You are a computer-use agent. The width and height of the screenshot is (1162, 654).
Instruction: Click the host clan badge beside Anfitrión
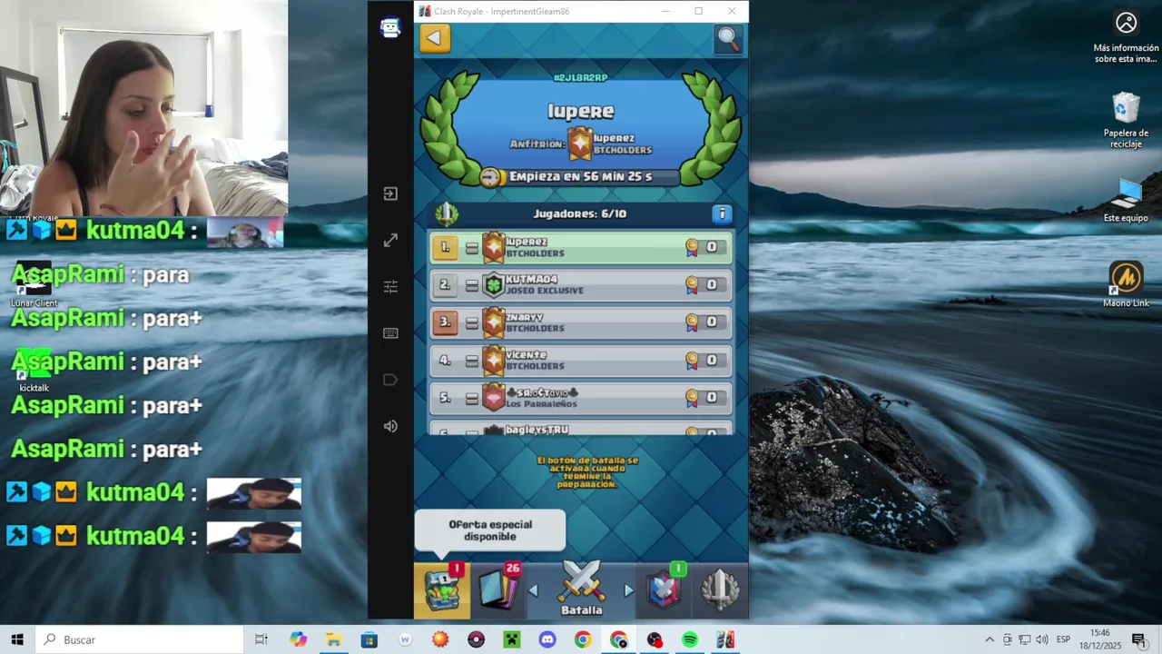580,143
